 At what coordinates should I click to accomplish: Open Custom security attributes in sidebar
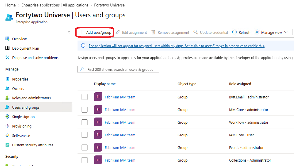pyautogui.click(x=33, y=145)
